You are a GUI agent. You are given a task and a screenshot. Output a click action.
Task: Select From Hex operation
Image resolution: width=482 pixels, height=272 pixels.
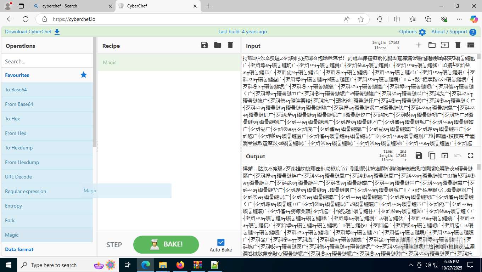(x=47, y=133)
